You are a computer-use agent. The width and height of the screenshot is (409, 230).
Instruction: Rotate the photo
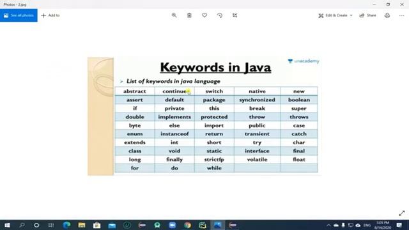pos(220,15)
